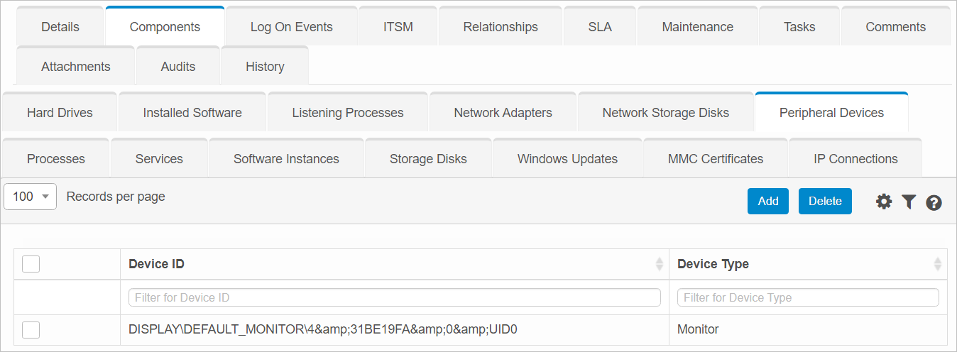Screen dimensions: 957x352
Task: Open the Installed Software sub-tab
Action: coord(192,113)
